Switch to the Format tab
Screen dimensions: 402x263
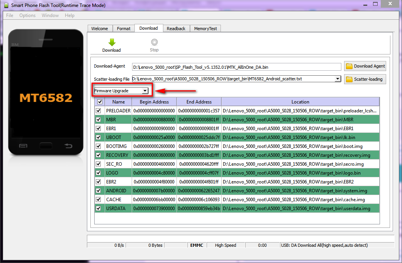[x=124, y=29]
